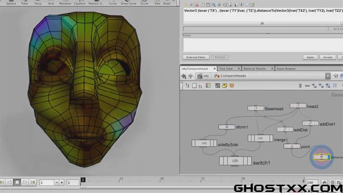Select the sideBySide node
Image resolution: width=343 pixels, height=193 pixels.
pos(204,143)
